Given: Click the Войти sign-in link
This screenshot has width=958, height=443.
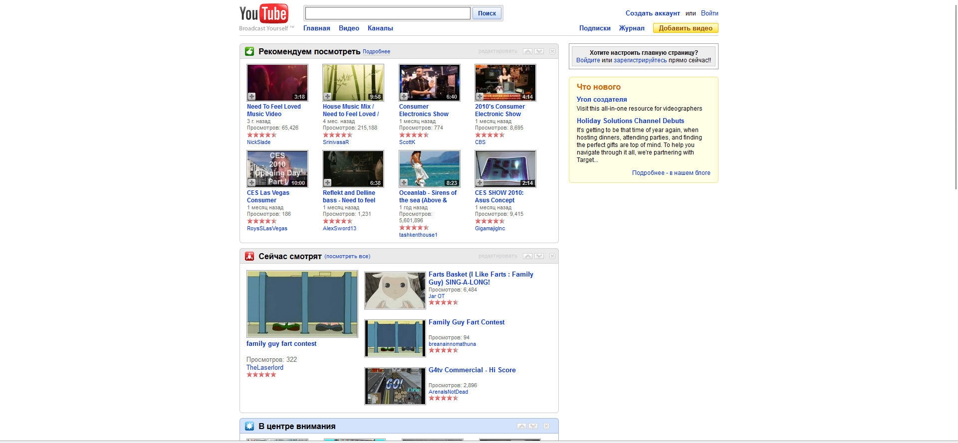Looking at the screenshot, I should pyautogui.click(x=710, y=13).
